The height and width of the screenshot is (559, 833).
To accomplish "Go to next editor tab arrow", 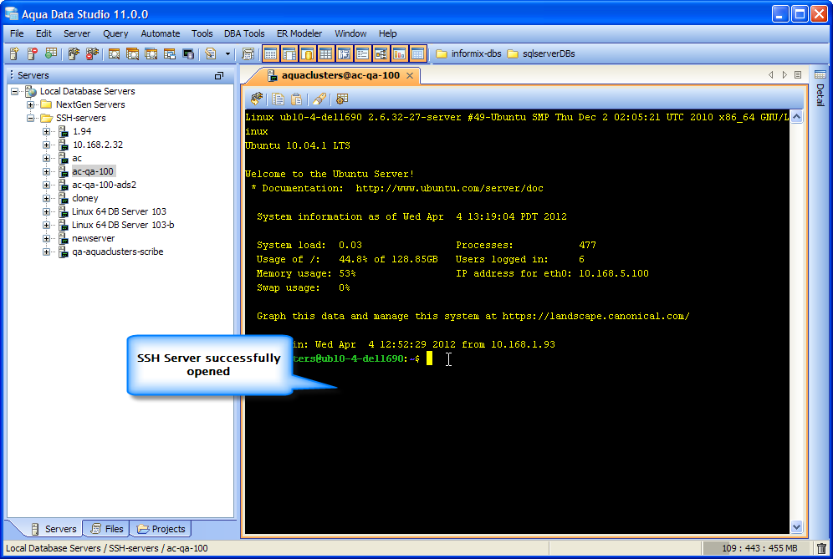I will tap(784, 75).
